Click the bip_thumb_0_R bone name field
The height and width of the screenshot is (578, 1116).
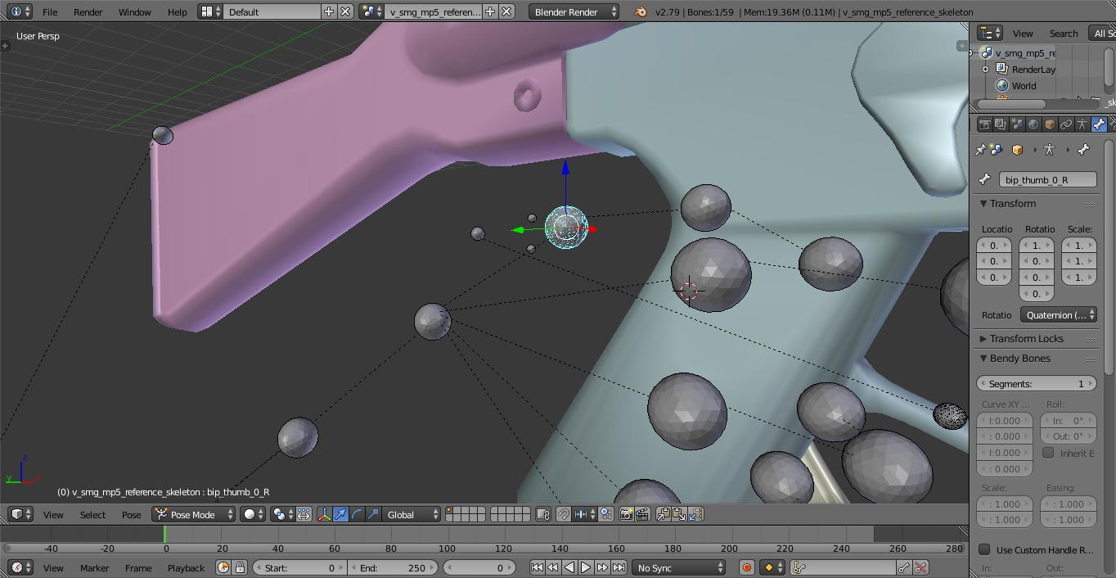1046,179
